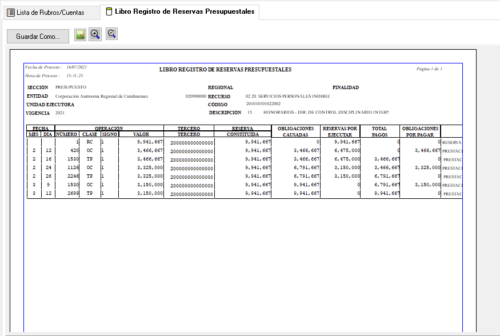500x336 pixels.
Task: Click the Fecha de Proceso date 16/07/2021
Action: (76, 67)
